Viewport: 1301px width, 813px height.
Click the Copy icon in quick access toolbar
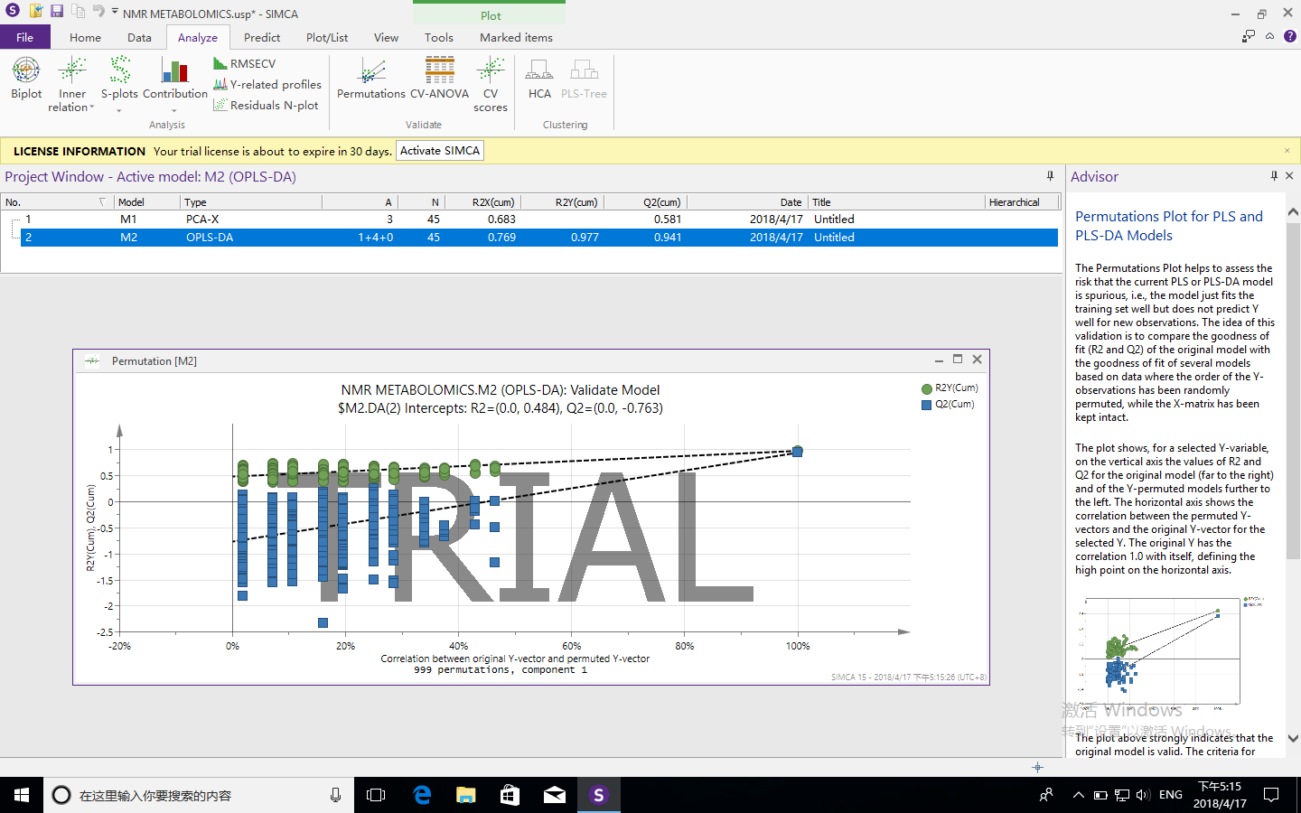pyautogui.click(x=78, y=12)
